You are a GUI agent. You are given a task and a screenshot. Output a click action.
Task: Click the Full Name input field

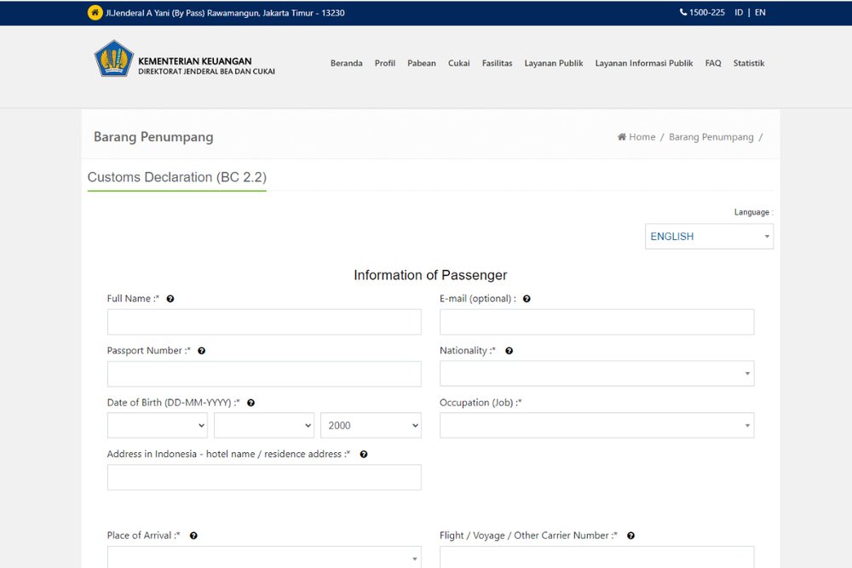[264, 322]
